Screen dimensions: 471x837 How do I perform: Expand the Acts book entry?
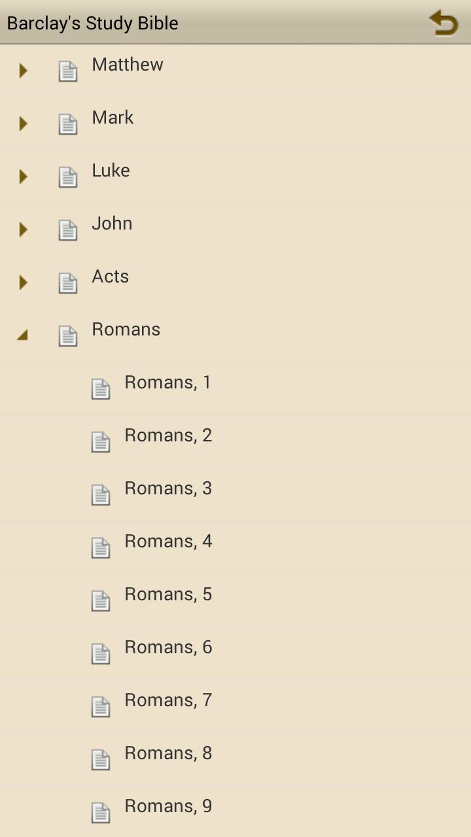[23, 282]
